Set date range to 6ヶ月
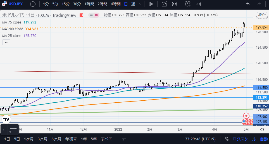 click(x=56, y=139)
